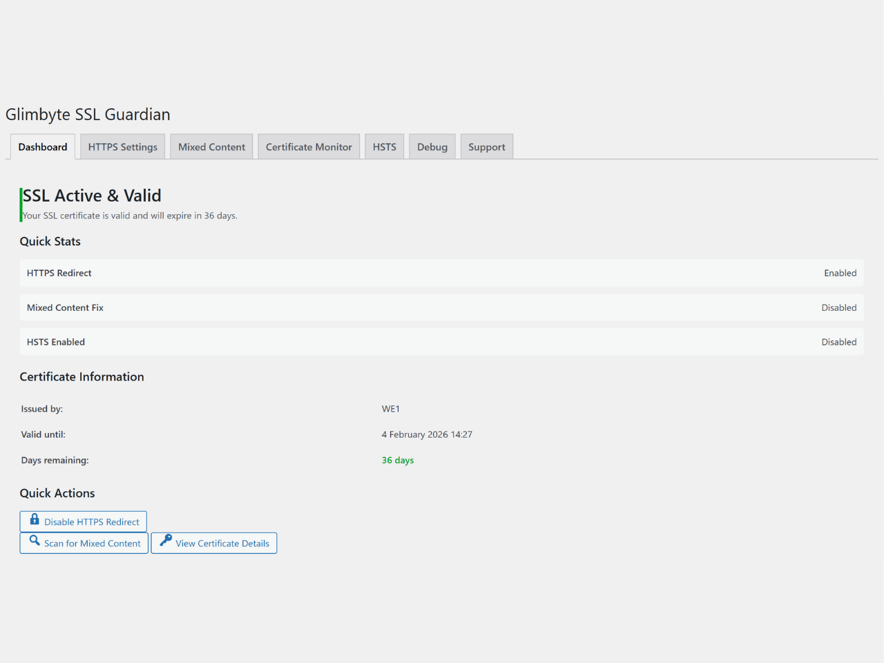Select the HSTS Enabled stat label
Screen dimensions: 884x663
coord(56,343)
